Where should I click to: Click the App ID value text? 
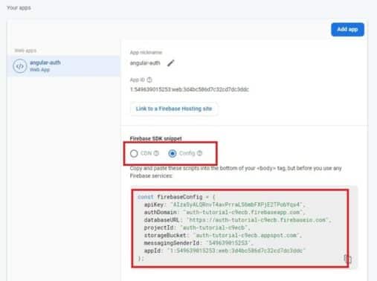pyautogui.click(x=190, y=89)
